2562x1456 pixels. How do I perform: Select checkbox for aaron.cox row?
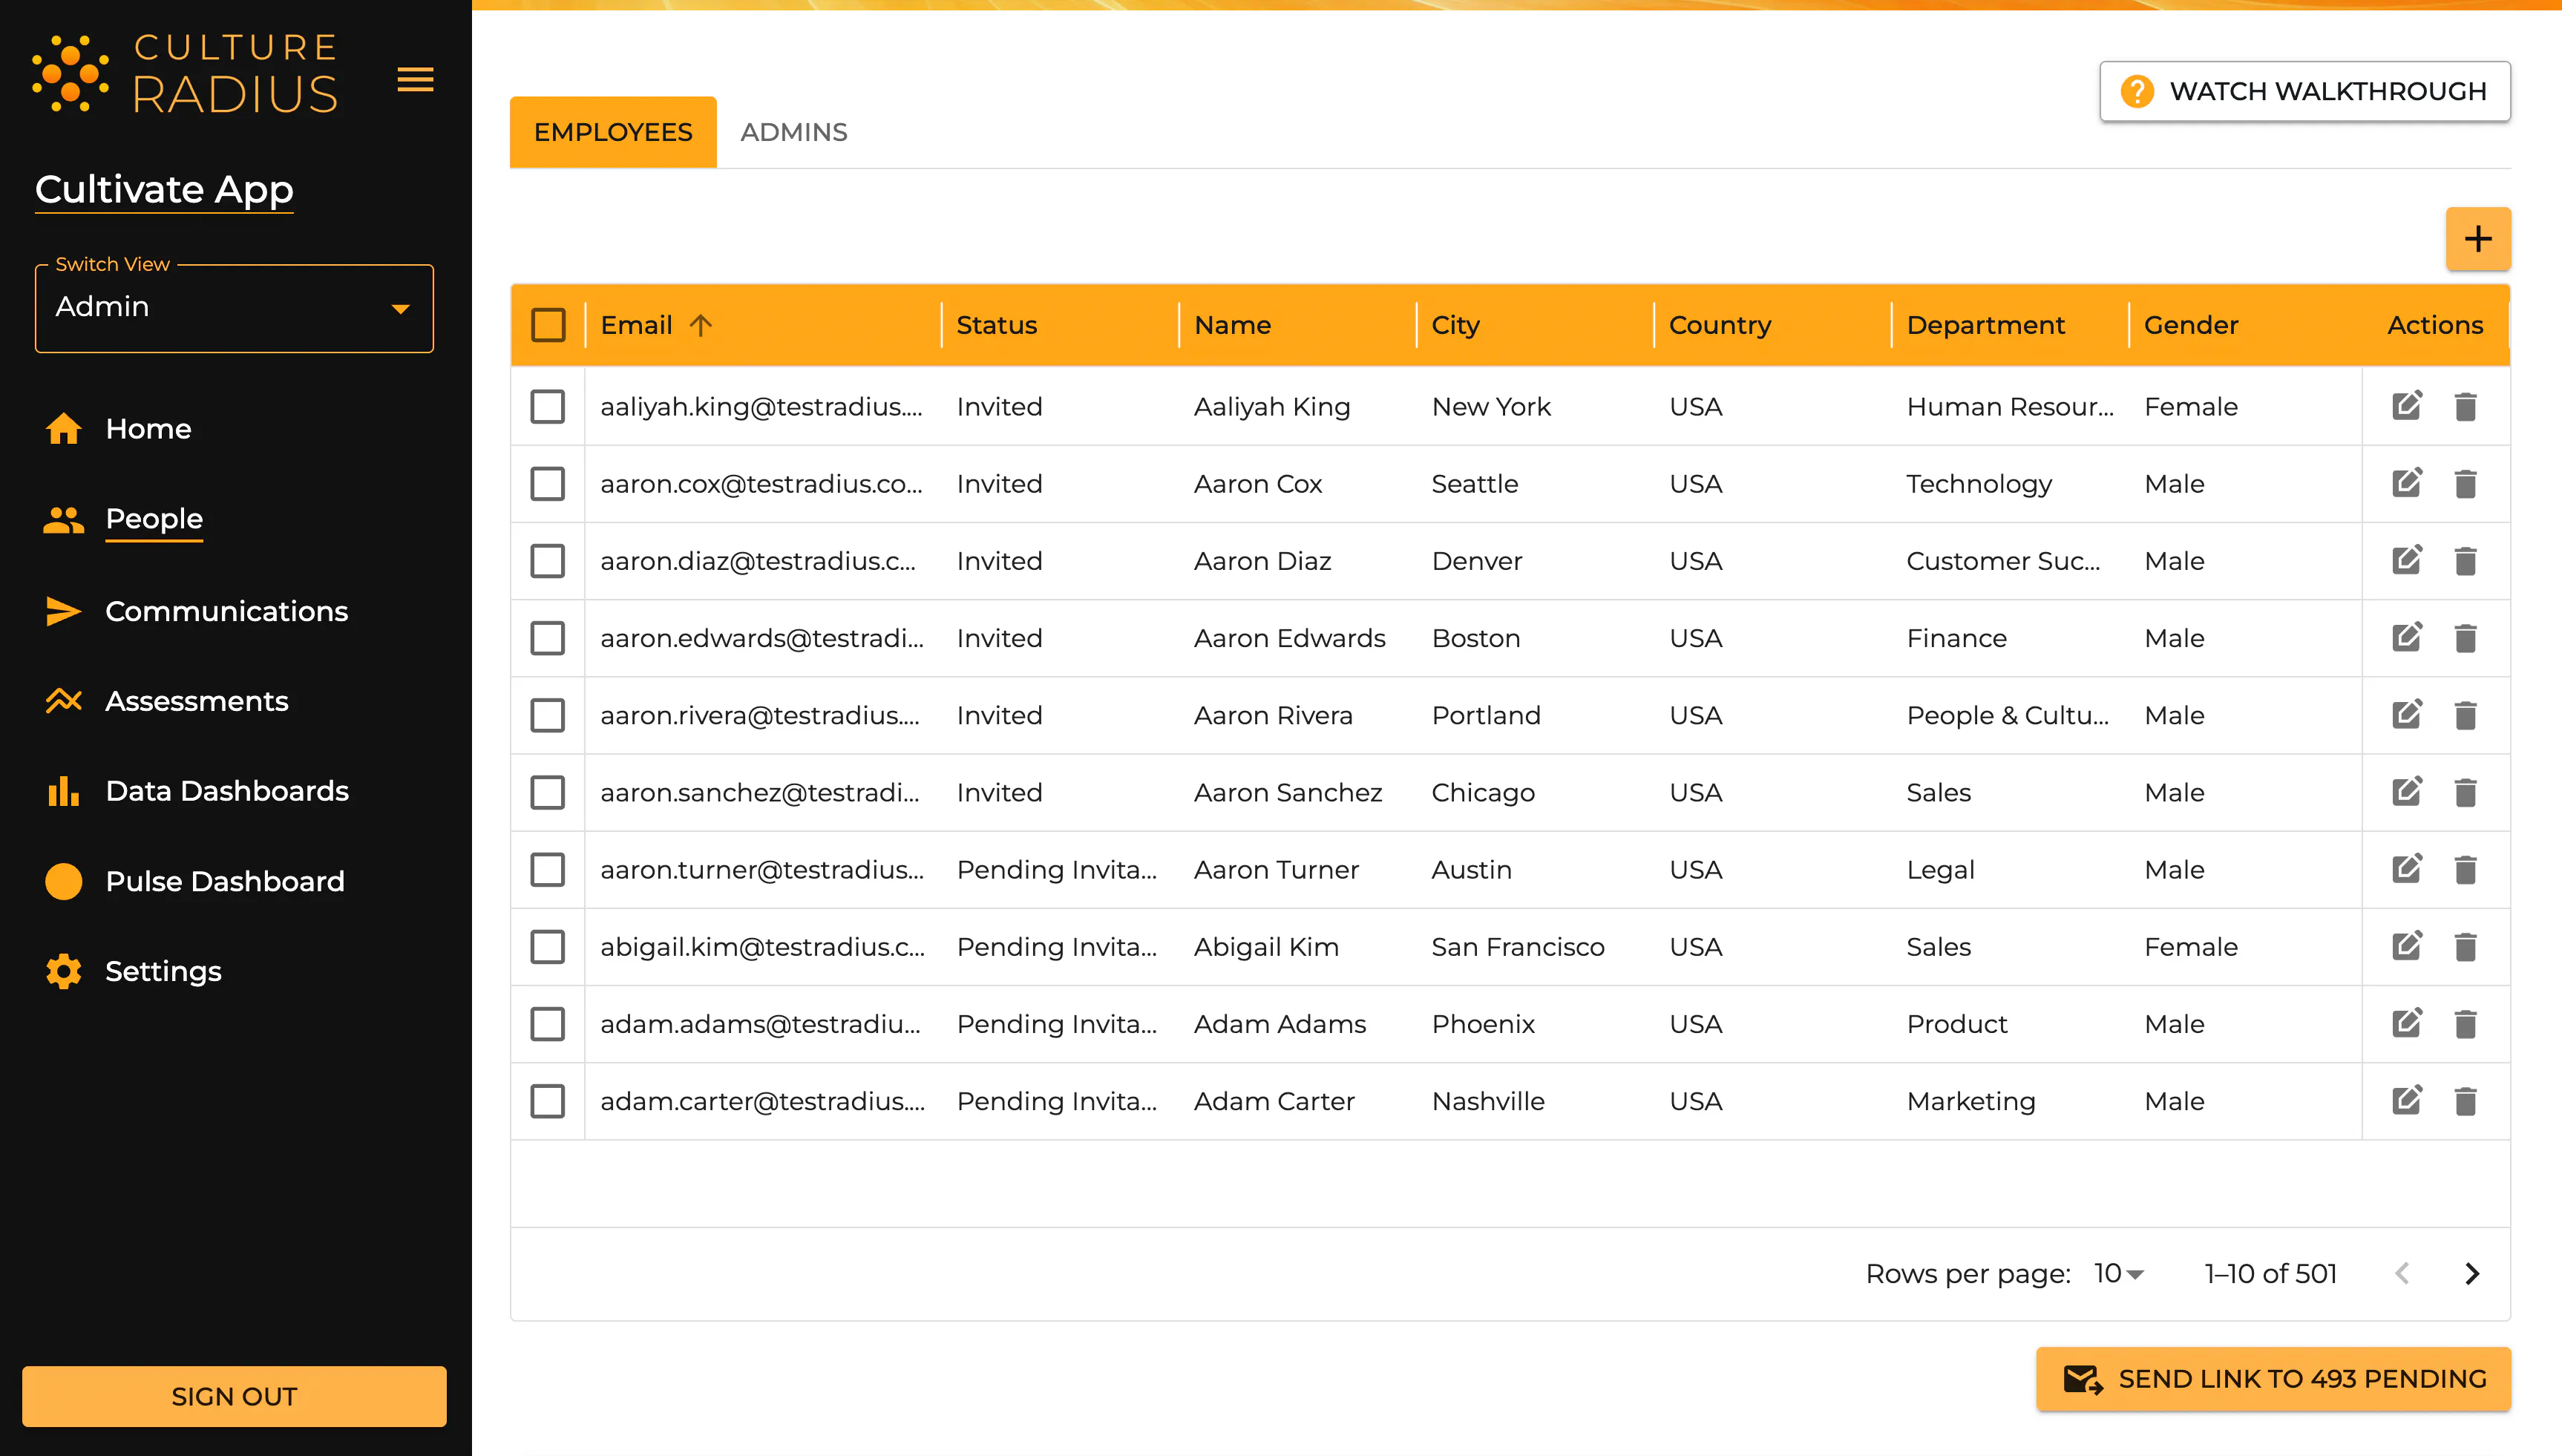548,484
